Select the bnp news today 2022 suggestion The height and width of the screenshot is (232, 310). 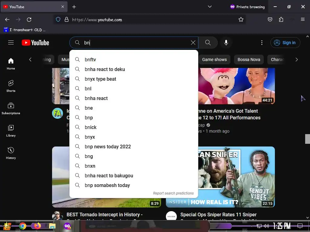tap(134, 147)
